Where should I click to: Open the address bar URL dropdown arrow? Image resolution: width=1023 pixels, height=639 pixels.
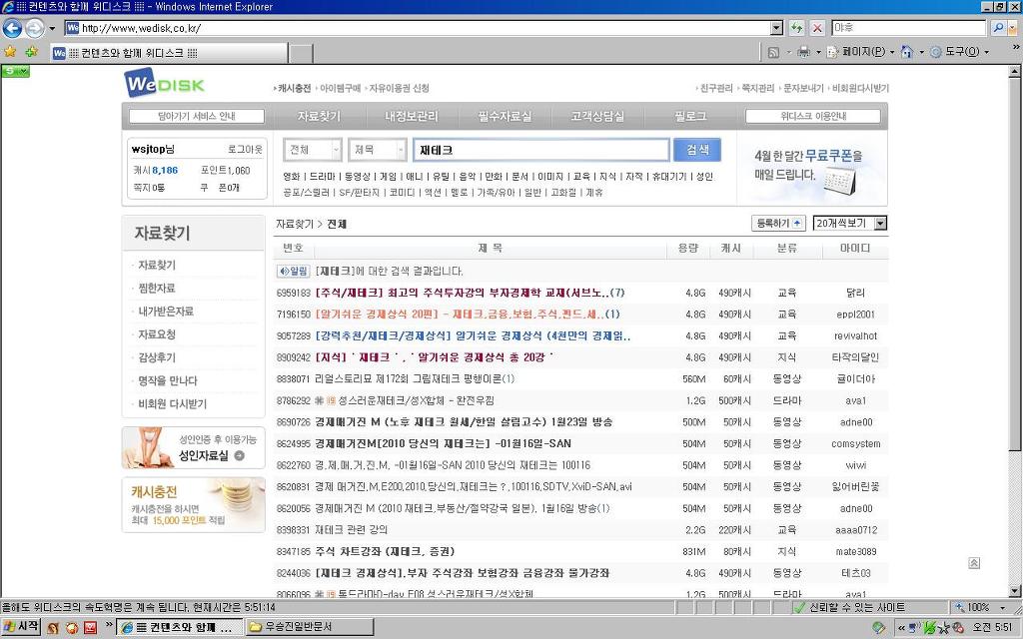tap(776, 28)
